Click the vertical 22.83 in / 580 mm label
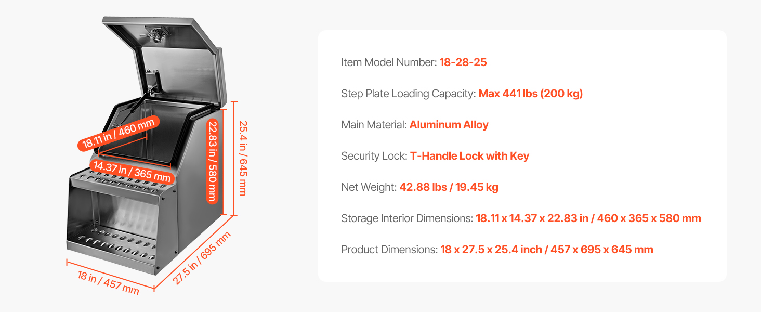Image resolution: width=761 pixels, height=312 pixels. click(212, 161)
